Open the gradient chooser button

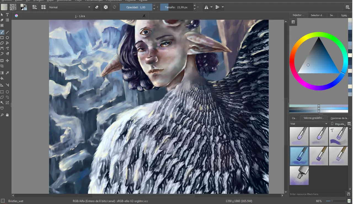coord(4,7)
